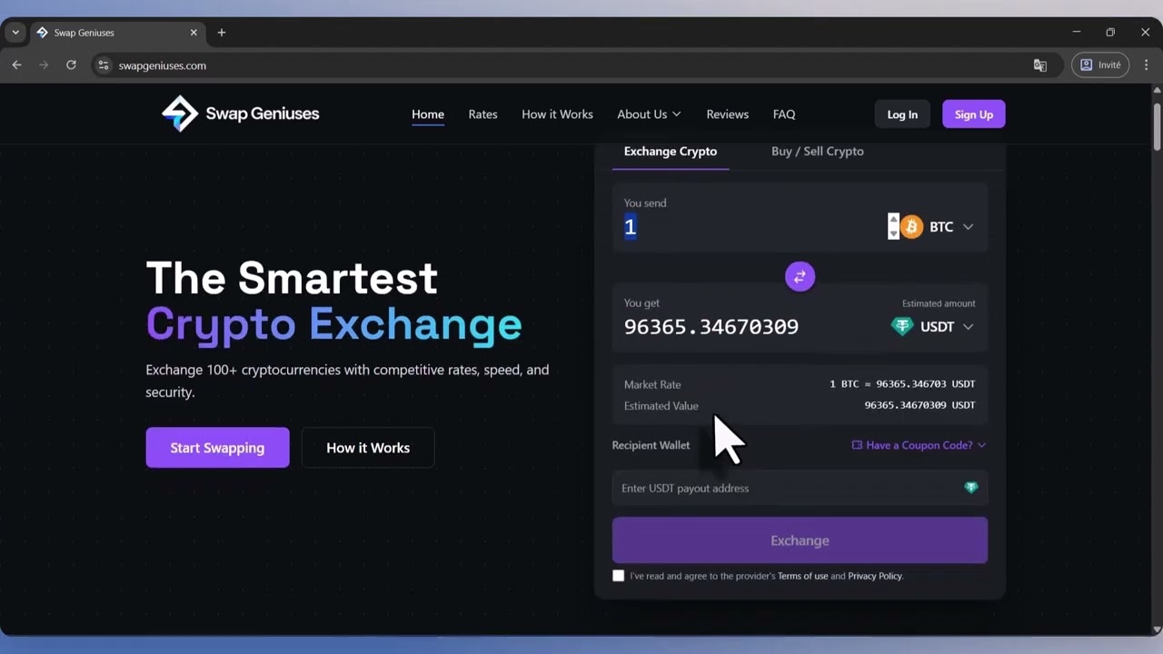Click the Swap Geniuses logo icon
The width and height of the screenshot is (1163, 654).
[x=179, y=114]
